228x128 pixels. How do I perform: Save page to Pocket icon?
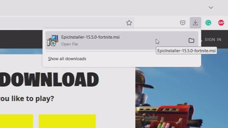pyautogui.click(x=182, y=23)
